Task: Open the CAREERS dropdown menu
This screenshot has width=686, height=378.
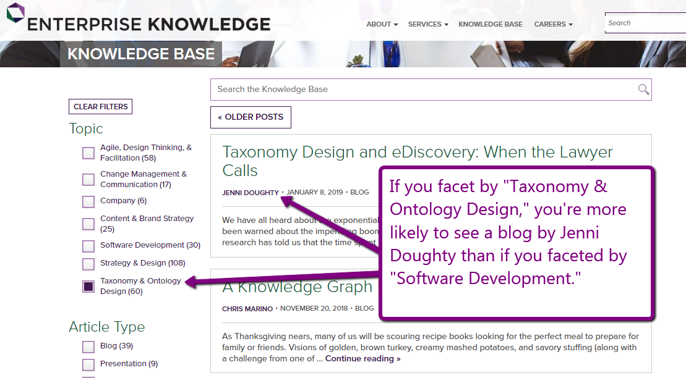Action: tap(553, 25)
